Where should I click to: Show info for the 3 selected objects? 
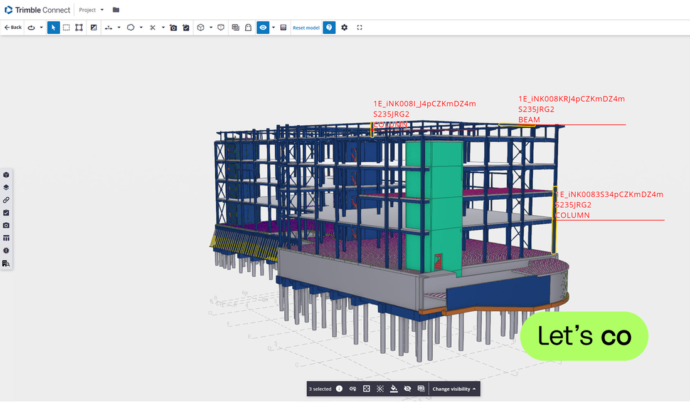339,389
